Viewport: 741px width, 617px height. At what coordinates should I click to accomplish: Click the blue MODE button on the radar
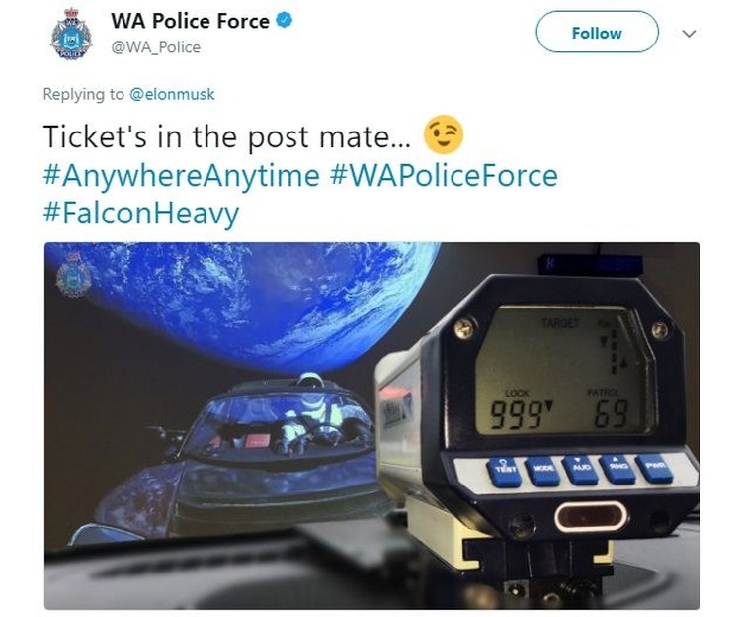[x=541, y=470]
